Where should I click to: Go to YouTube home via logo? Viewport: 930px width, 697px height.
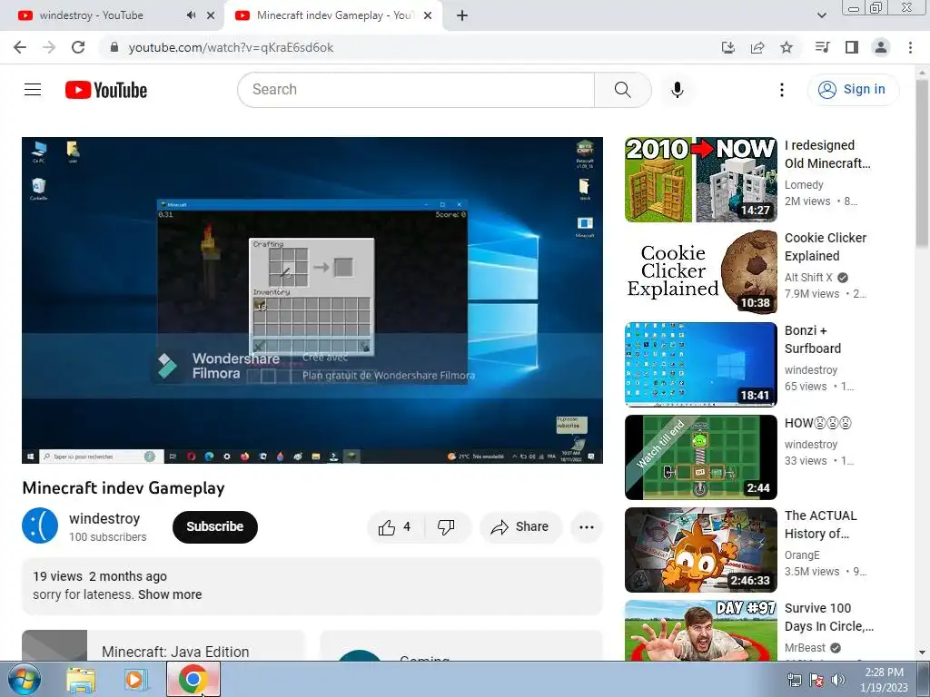point(106,90)
